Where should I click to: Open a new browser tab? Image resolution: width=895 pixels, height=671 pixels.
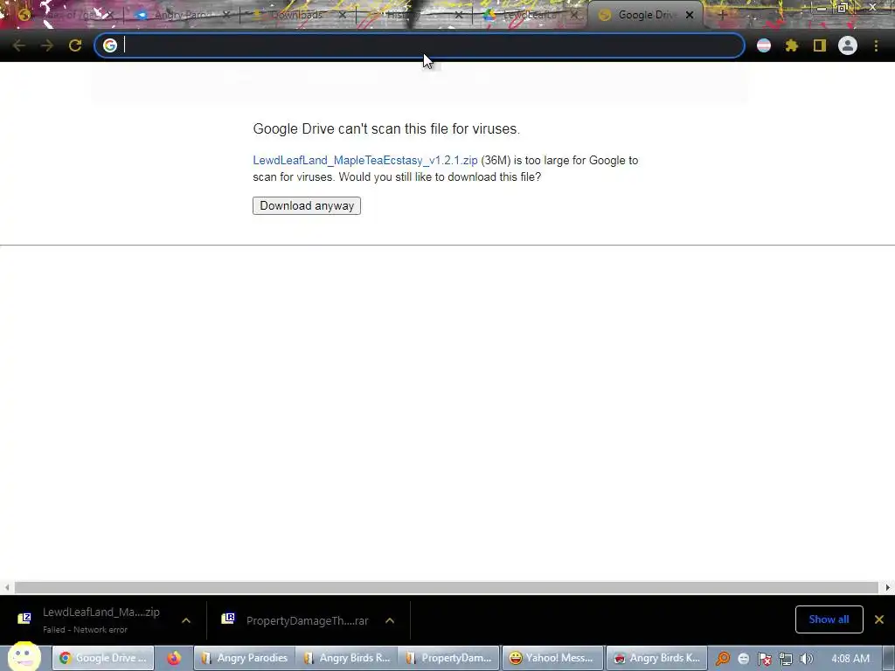722,16
